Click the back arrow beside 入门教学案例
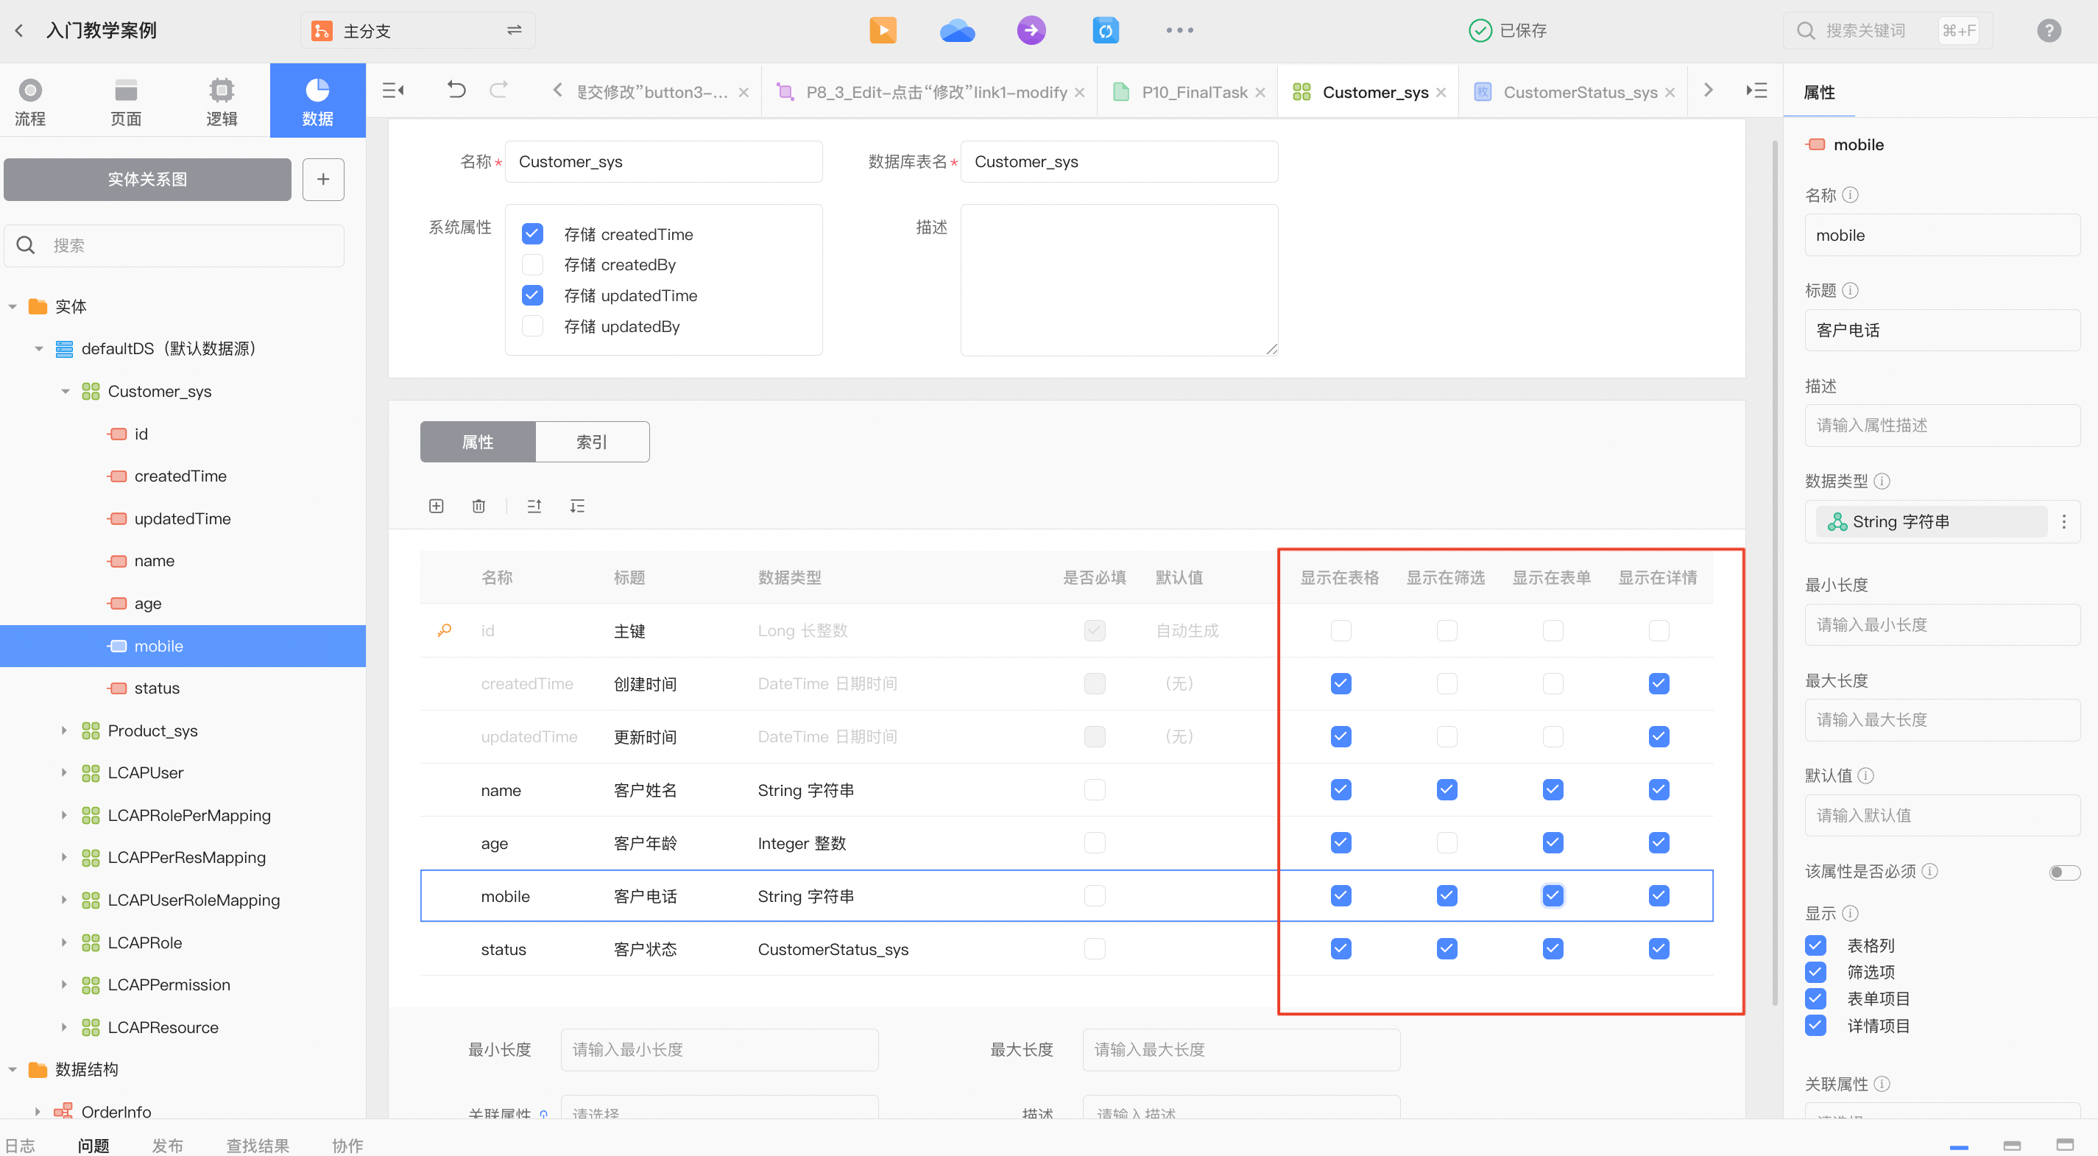Screen dimensions: 2098x1156 tap(20, 31)
